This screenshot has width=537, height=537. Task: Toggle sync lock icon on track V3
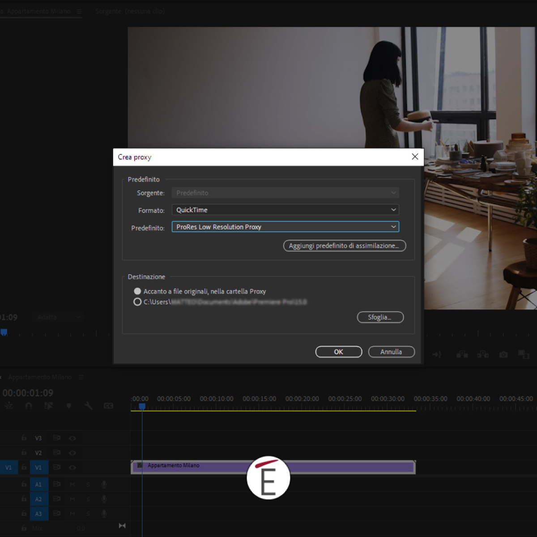(x=57, y=438)
